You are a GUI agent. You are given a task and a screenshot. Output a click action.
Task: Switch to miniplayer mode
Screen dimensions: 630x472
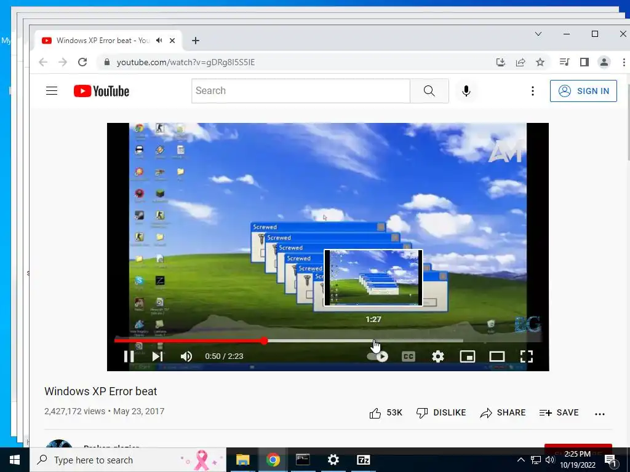pos(468,356)
